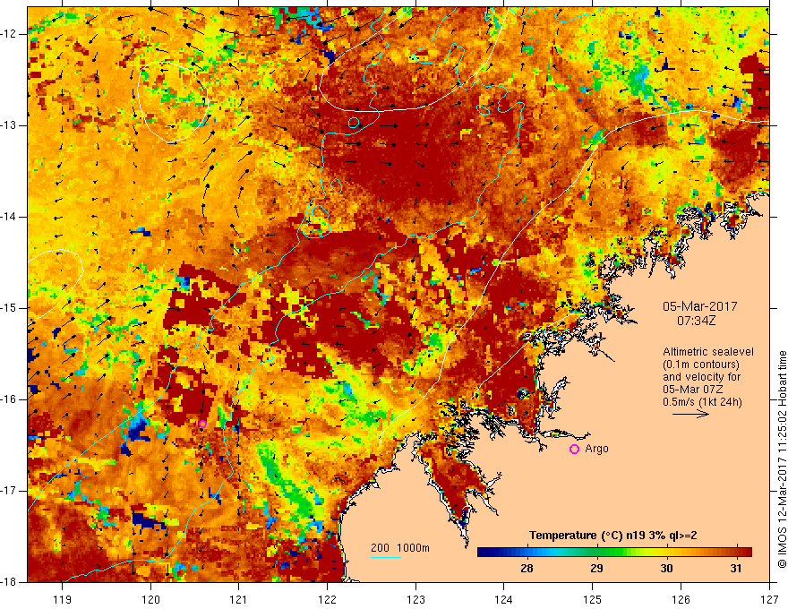Click the latitude axis label -14
The image size is (788, 609).
[x=9, y=217]
